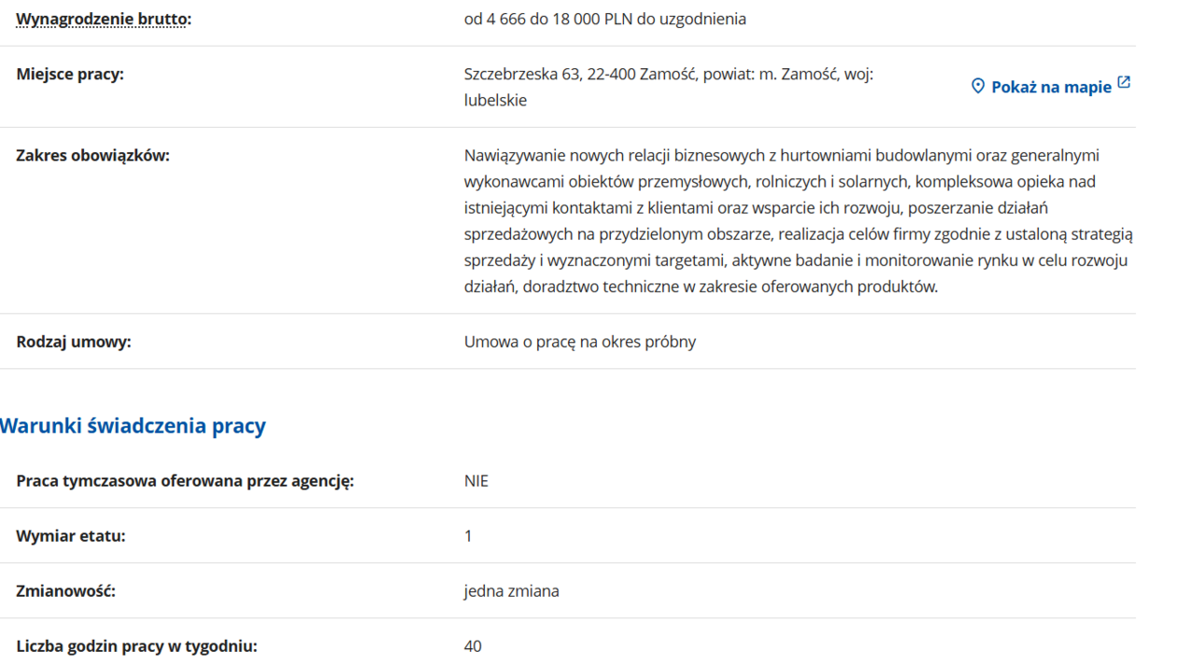Select the Umowa o pracę na okres próbny value

[x=579, y=341]
